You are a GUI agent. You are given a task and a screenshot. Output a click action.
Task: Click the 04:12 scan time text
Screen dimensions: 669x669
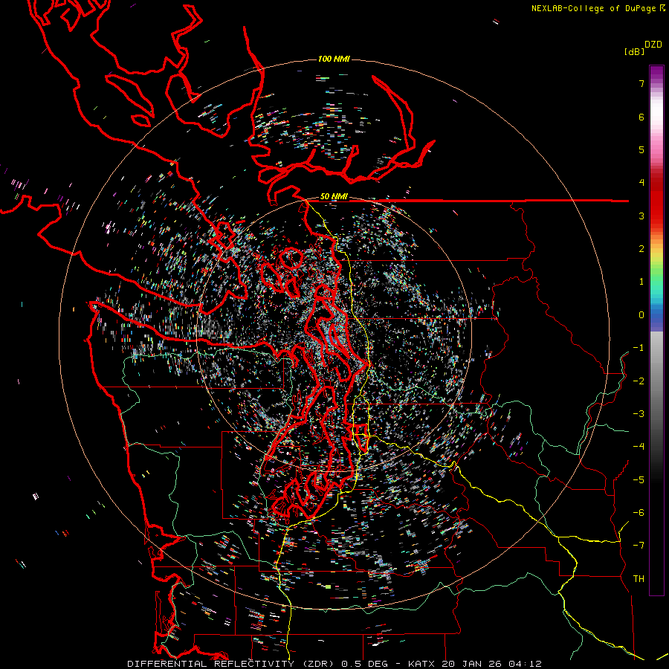(x=526, y=664)
